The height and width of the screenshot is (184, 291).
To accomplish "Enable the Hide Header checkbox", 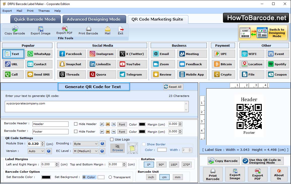I will (x=76, y=124).
